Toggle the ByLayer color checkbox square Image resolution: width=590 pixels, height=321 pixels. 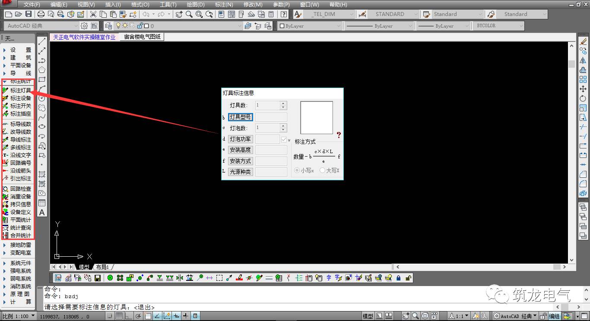[282, 26]
